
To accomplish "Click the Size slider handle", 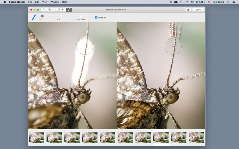I will click(x=62, y=16).
